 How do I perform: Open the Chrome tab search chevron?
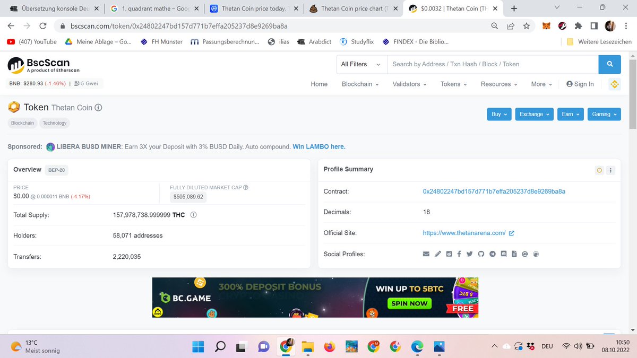pos(556,7)
